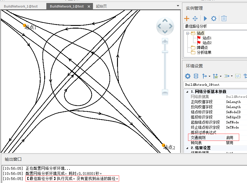Open instance settings gear icon
247x183 pixels.
point(214,18)
